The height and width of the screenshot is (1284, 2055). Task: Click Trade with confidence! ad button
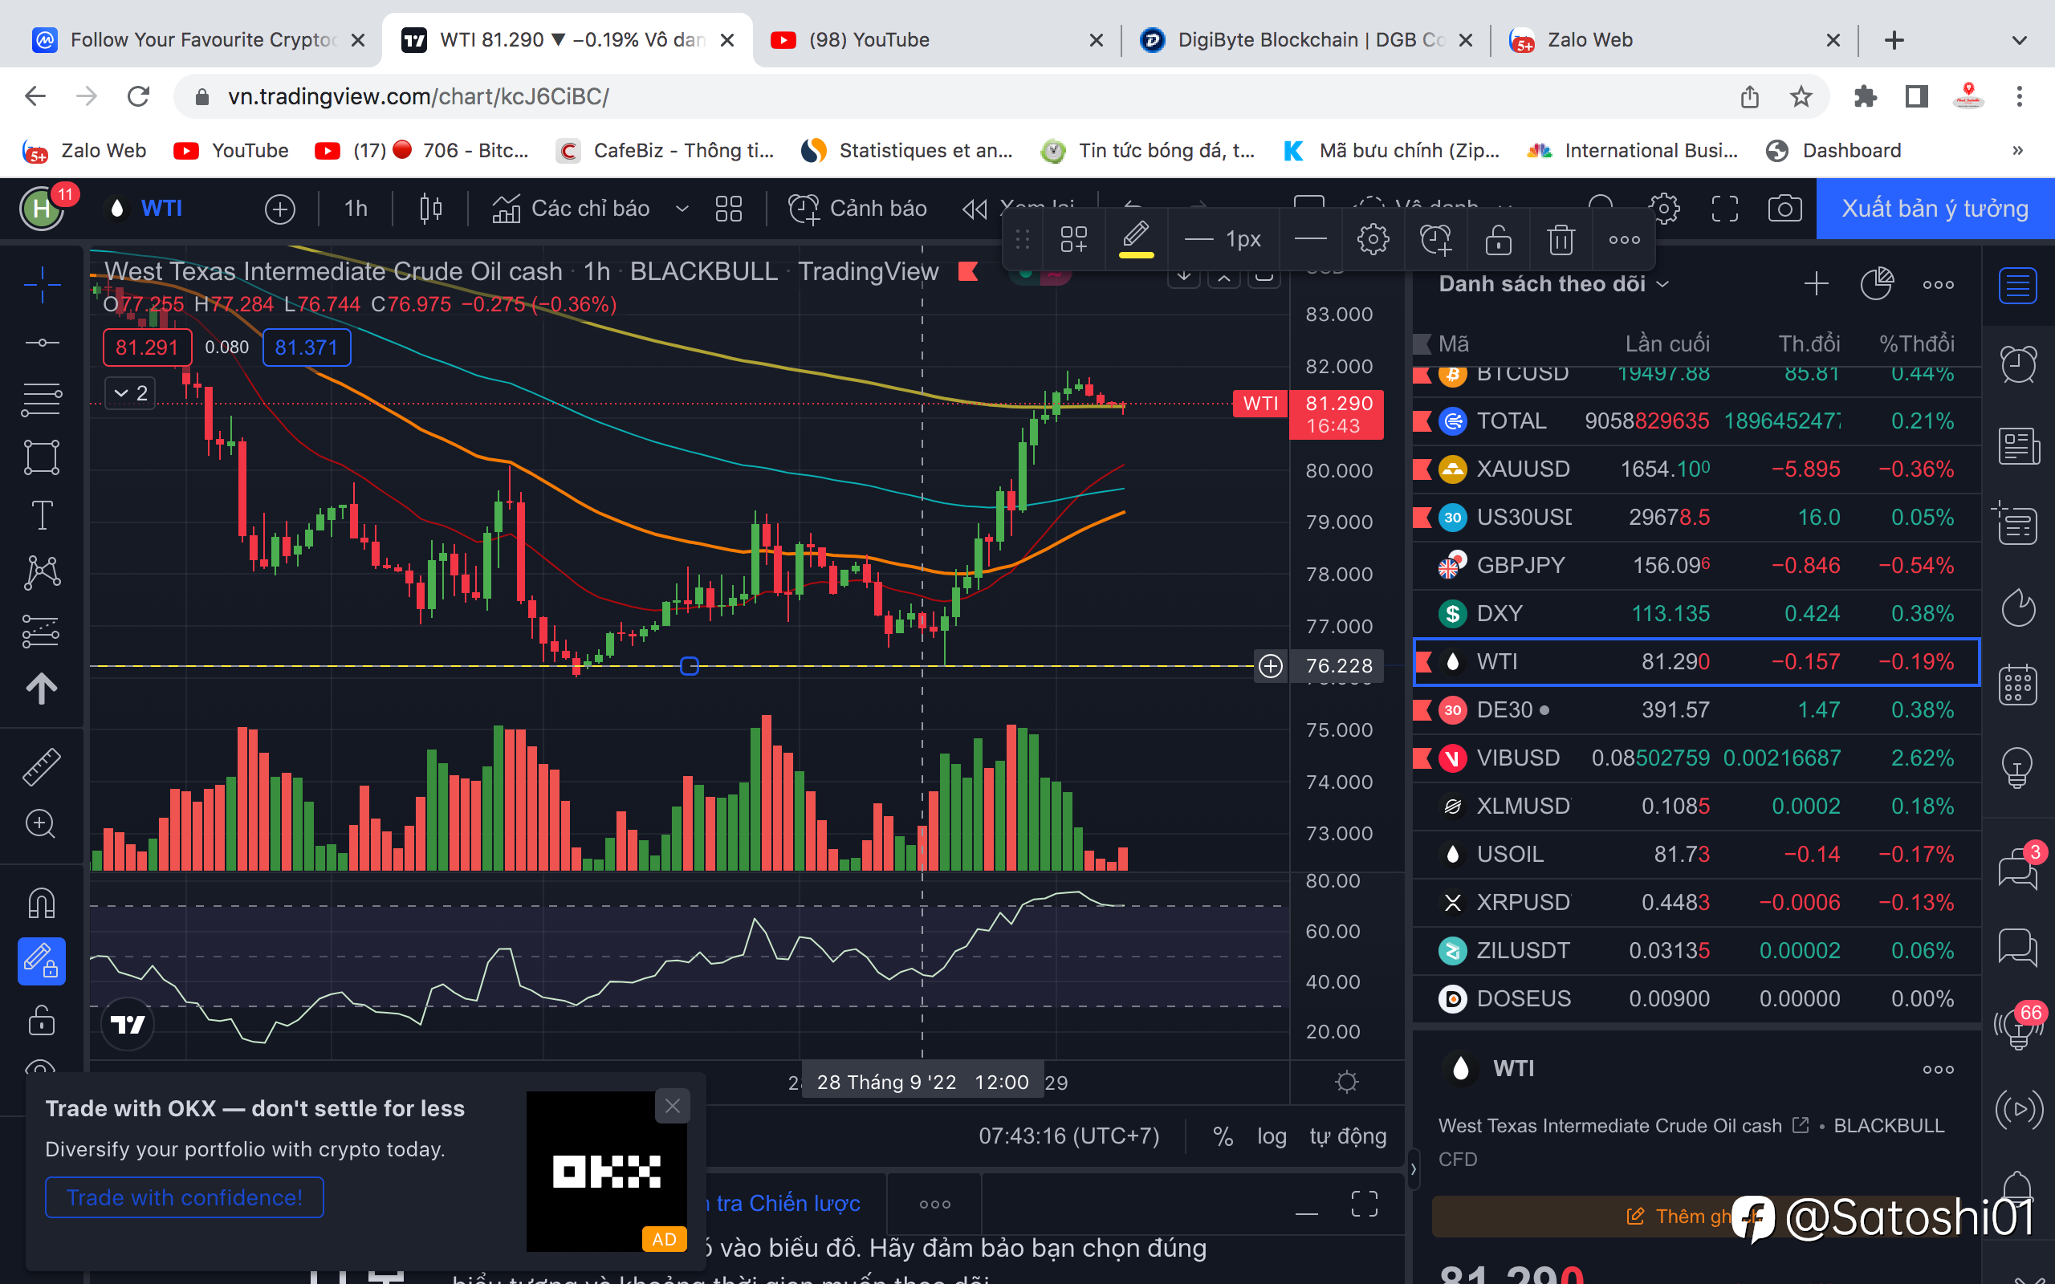[x=185, y=1197]
